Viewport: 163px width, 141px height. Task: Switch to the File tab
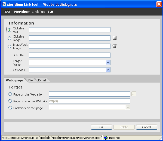coord(30,80)
